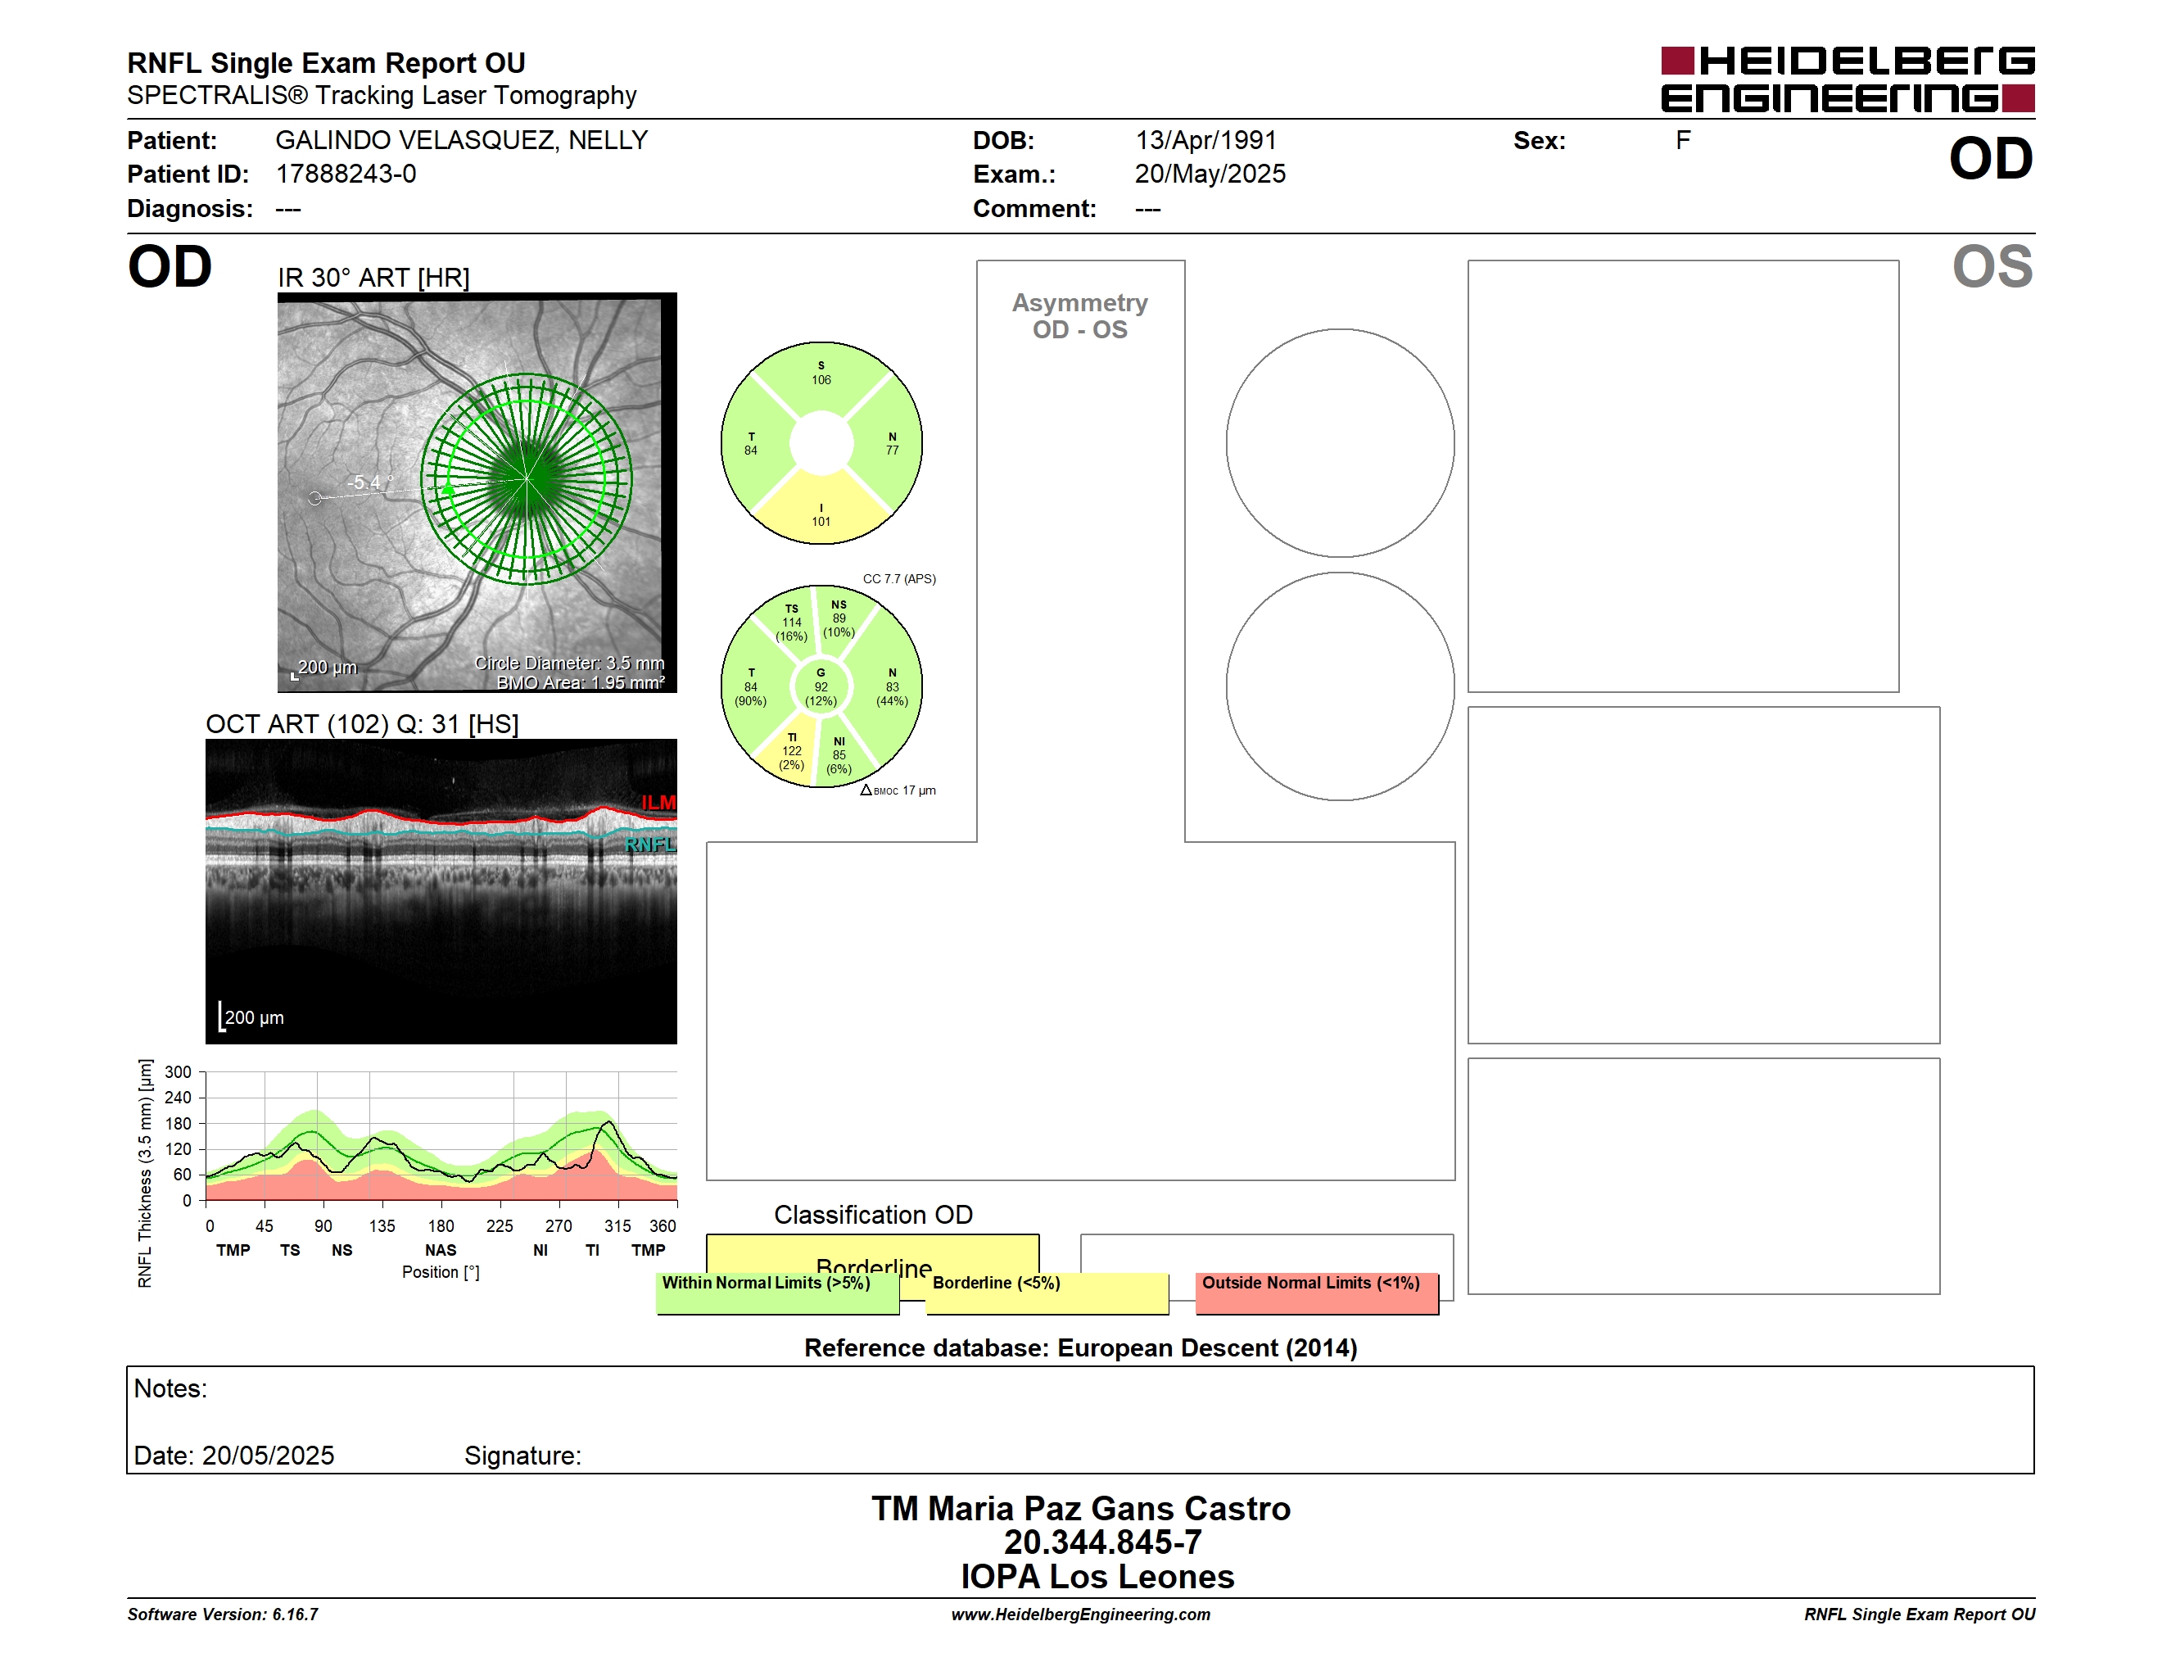Click the red Outside Normal Limits (<1%) legend
The height and width of the screenshot is (1671, 2162).
click(x=1317, y=1293)
